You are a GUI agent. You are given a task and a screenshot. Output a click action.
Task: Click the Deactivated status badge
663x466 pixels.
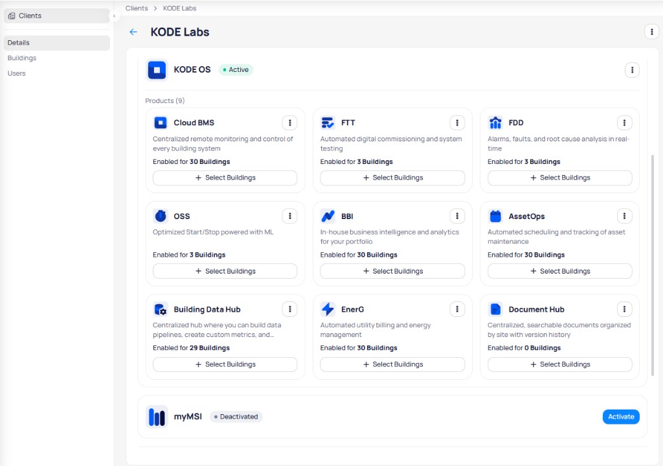click(236, 417)
